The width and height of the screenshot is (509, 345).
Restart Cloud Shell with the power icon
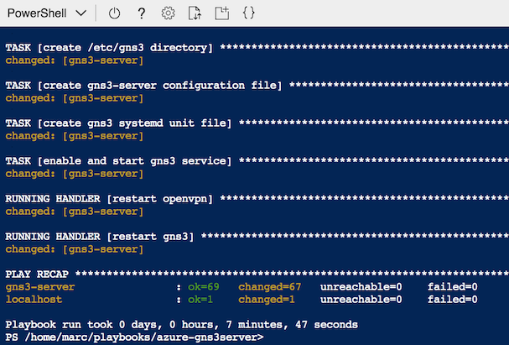[x=114, y=13]
